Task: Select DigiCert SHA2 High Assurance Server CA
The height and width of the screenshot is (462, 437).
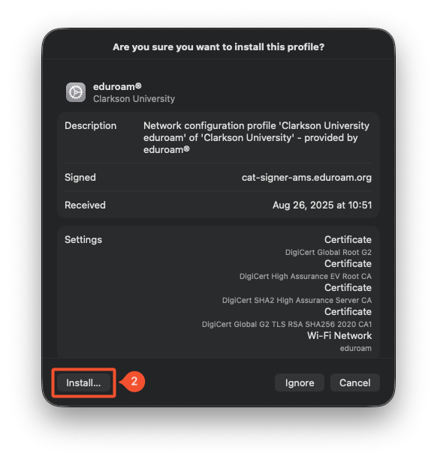Action: [x=297, y=300]
